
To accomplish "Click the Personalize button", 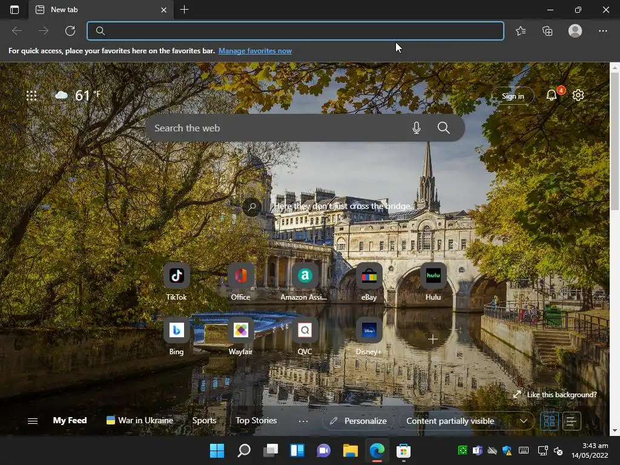I will (x=358, y=421).
